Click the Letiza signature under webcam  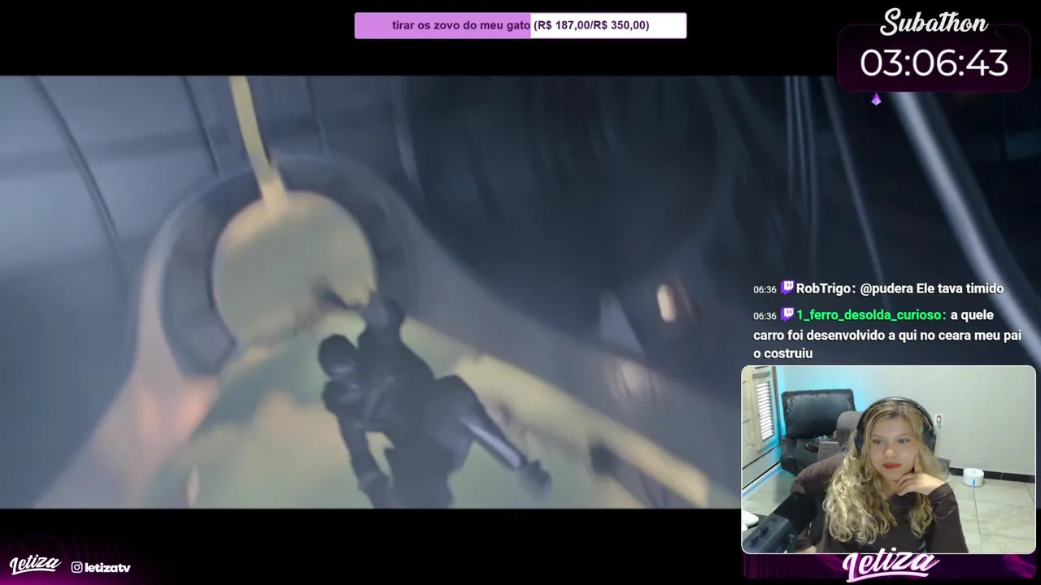891,565
